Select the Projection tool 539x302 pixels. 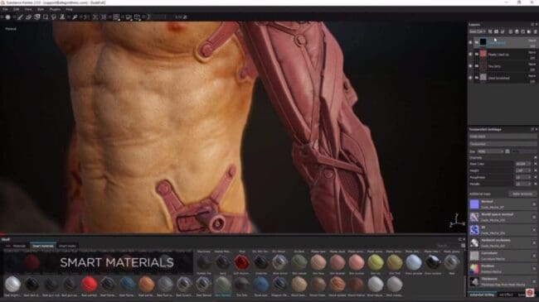click(x=36, y=17)
